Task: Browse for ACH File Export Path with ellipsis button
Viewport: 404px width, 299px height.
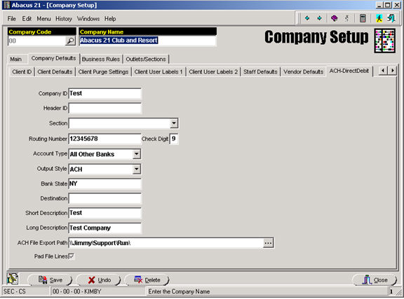Action: [268, 243]
